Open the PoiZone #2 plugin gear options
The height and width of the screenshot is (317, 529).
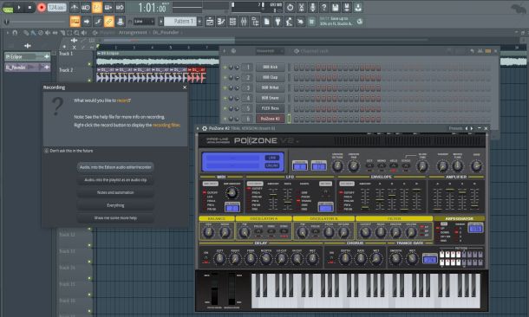pos(204,128)
